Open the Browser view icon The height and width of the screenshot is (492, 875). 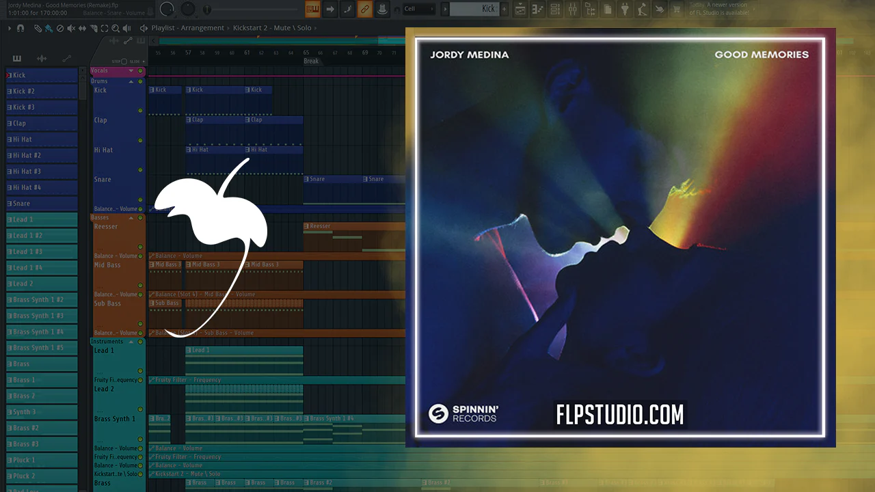coord(590,9)
